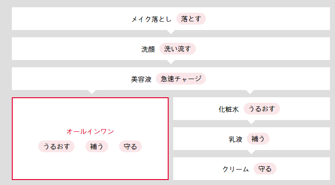Select the 美容液 step label
This screenshot has height=185, width=335.
141,79
